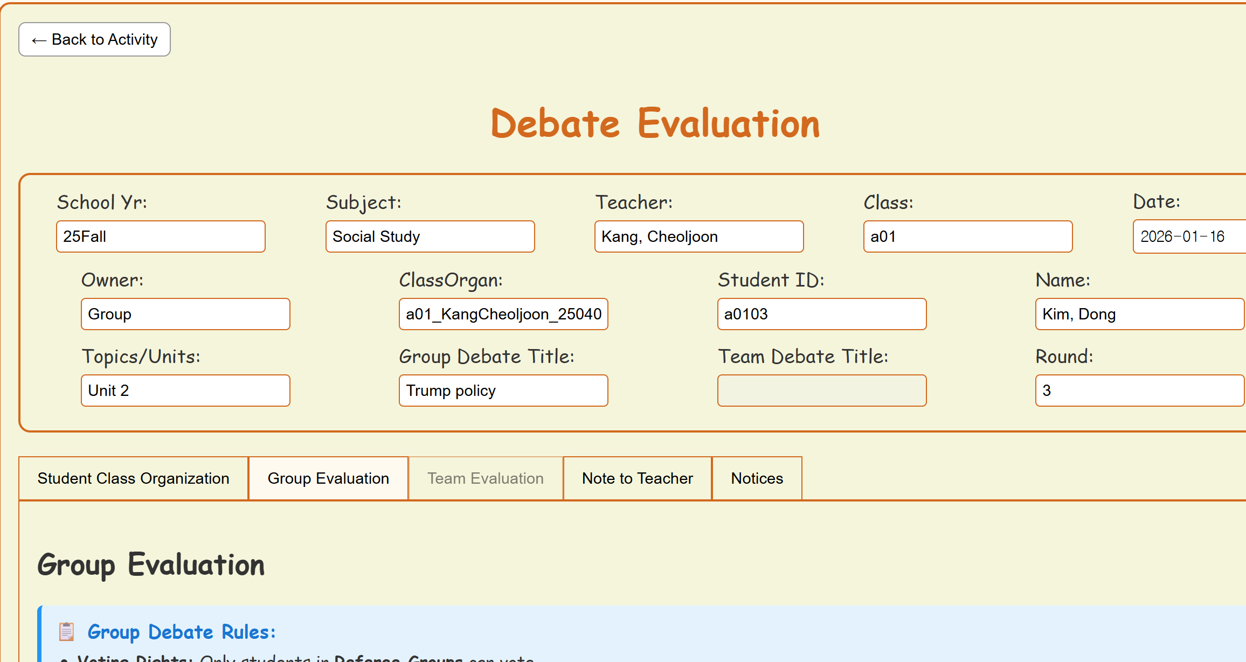Click the Name field Kim, Dong
The height and width of the screenshot is (662, 1246).
tap(1139, 314)
